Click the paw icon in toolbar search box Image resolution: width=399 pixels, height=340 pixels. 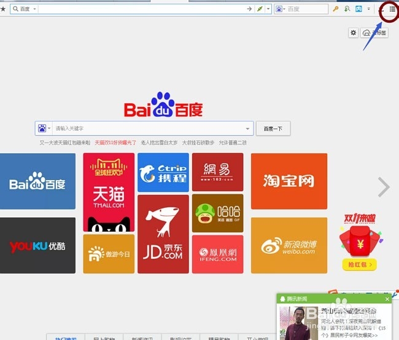(x=280, y=9)
